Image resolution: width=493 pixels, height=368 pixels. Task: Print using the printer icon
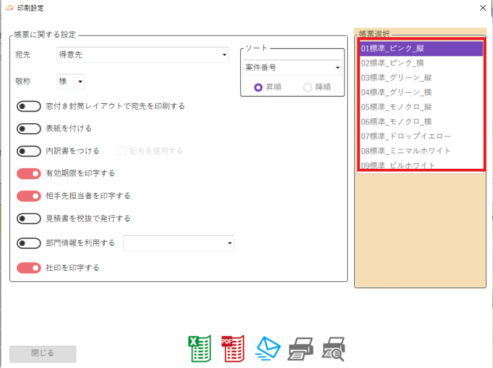301,349
